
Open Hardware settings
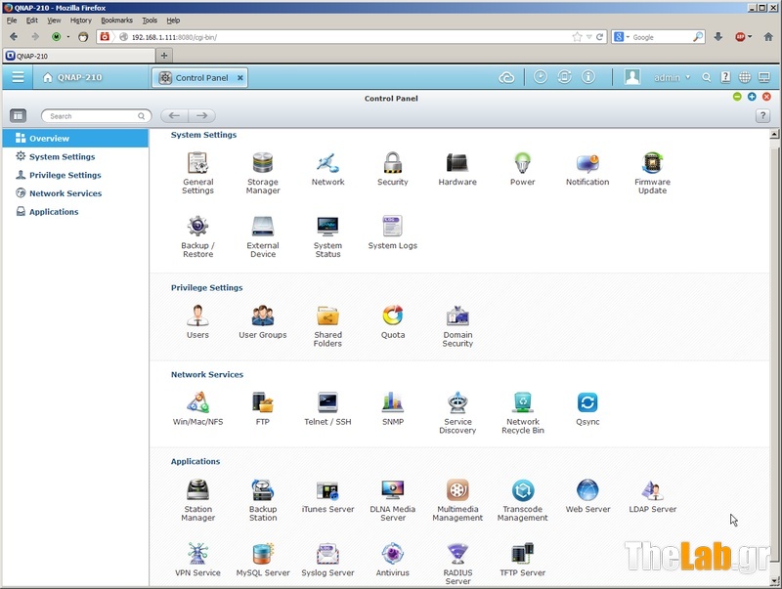tap(457, 168)
